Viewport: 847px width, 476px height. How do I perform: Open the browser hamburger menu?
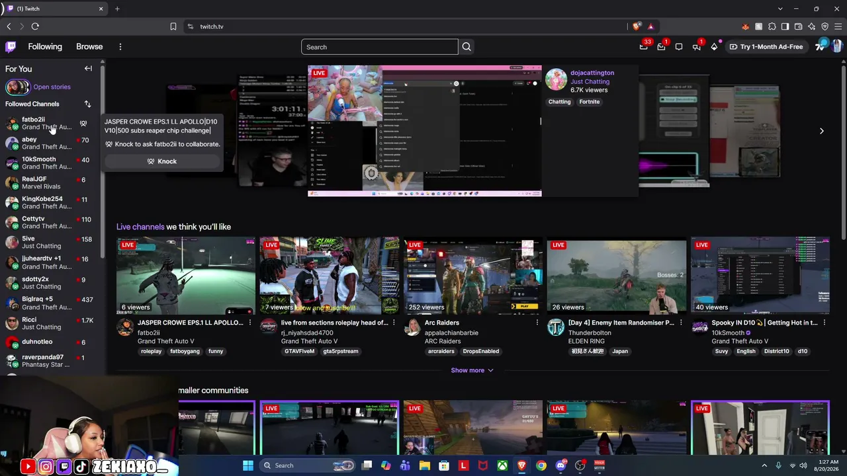click(x=838, y=26)
